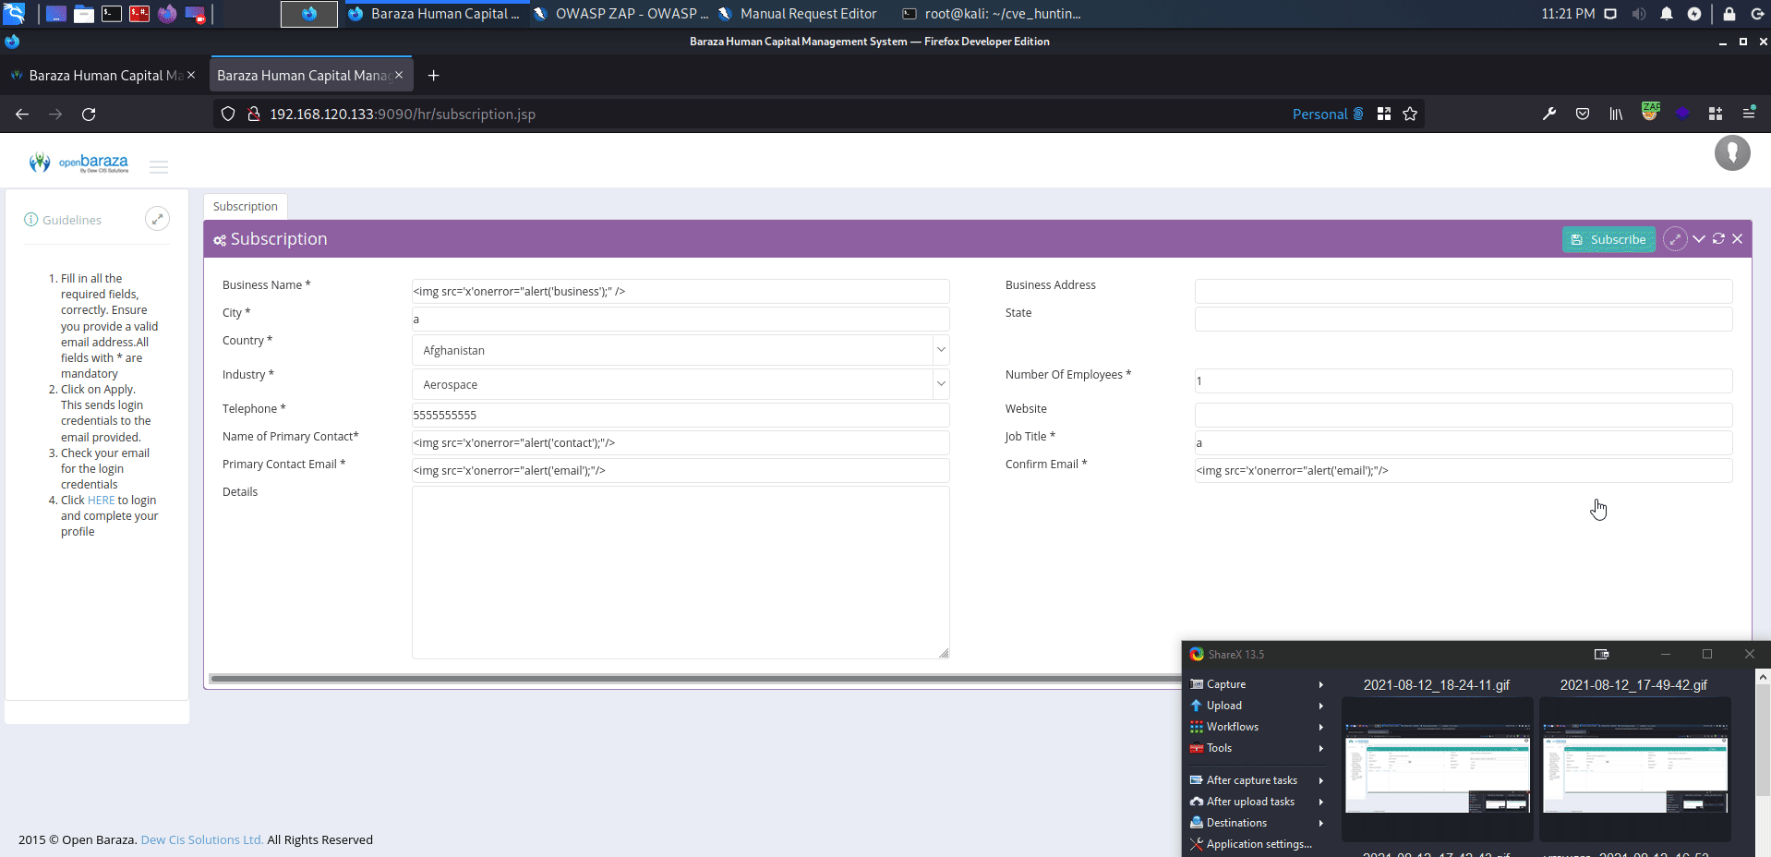Open the Dew Cis Solutions Ltd. link
This screenshot has height=857, width=1771.
(202, 839)
